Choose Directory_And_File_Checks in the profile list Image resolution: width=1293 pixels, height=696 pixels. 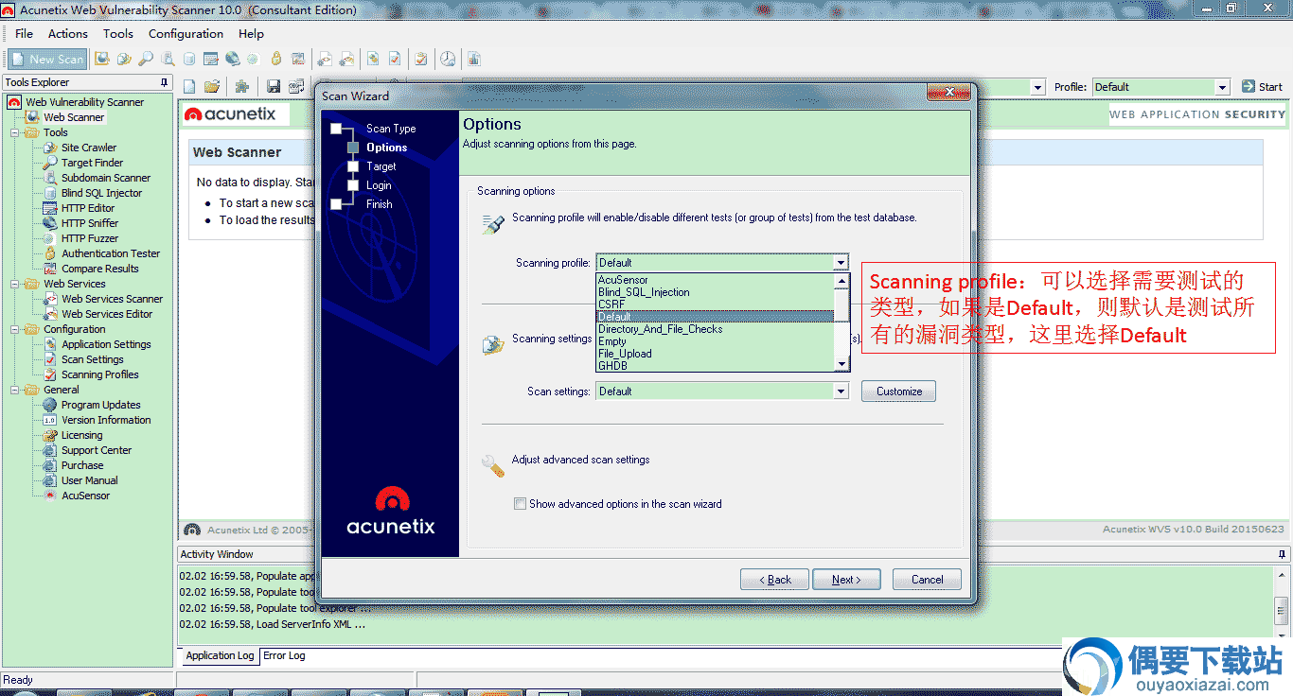[x=715, y=329]
